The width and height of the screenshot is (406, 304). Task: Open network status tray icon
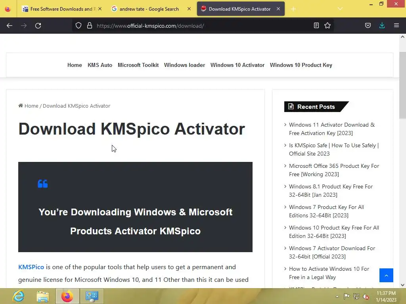pos(356,296)
